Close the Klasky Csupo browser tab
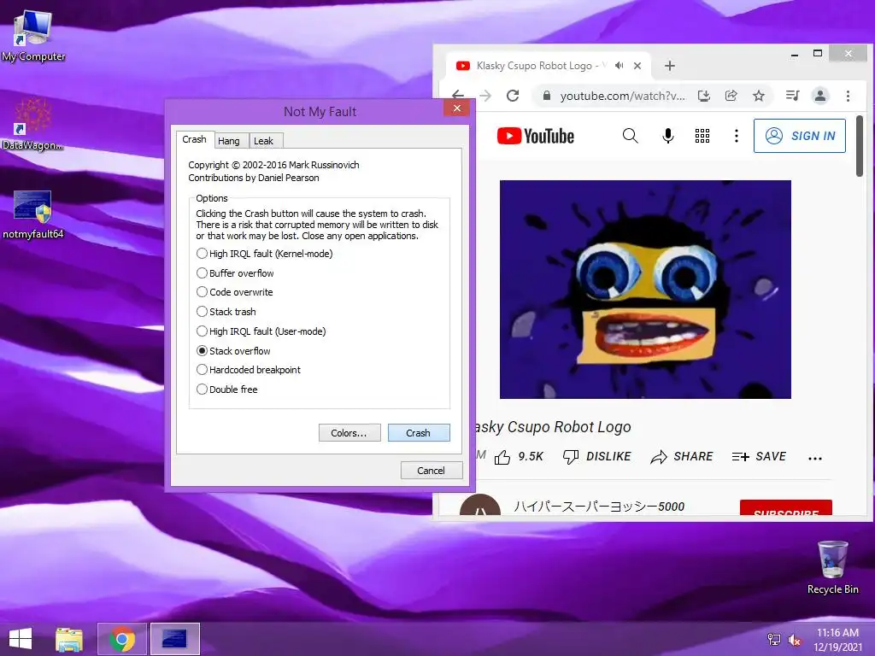Viewport: 875px width, 656px height. tap(637, 66)
